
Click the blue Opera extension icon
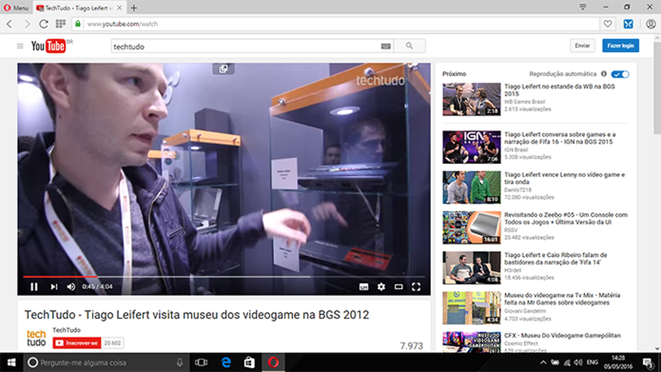pyautogui.click(x=628, y=24)
